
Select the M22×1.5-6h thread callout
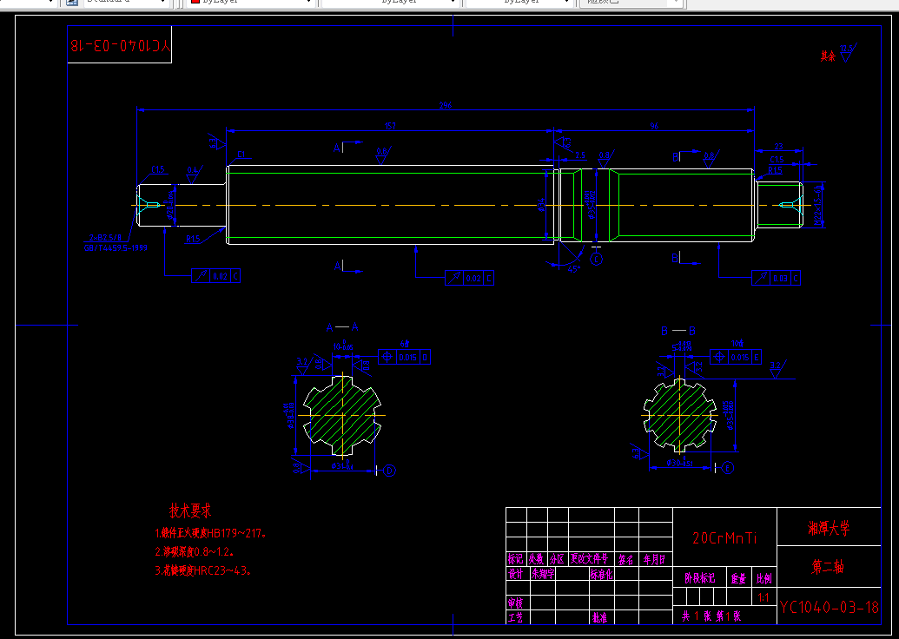[x=818, y=205]
